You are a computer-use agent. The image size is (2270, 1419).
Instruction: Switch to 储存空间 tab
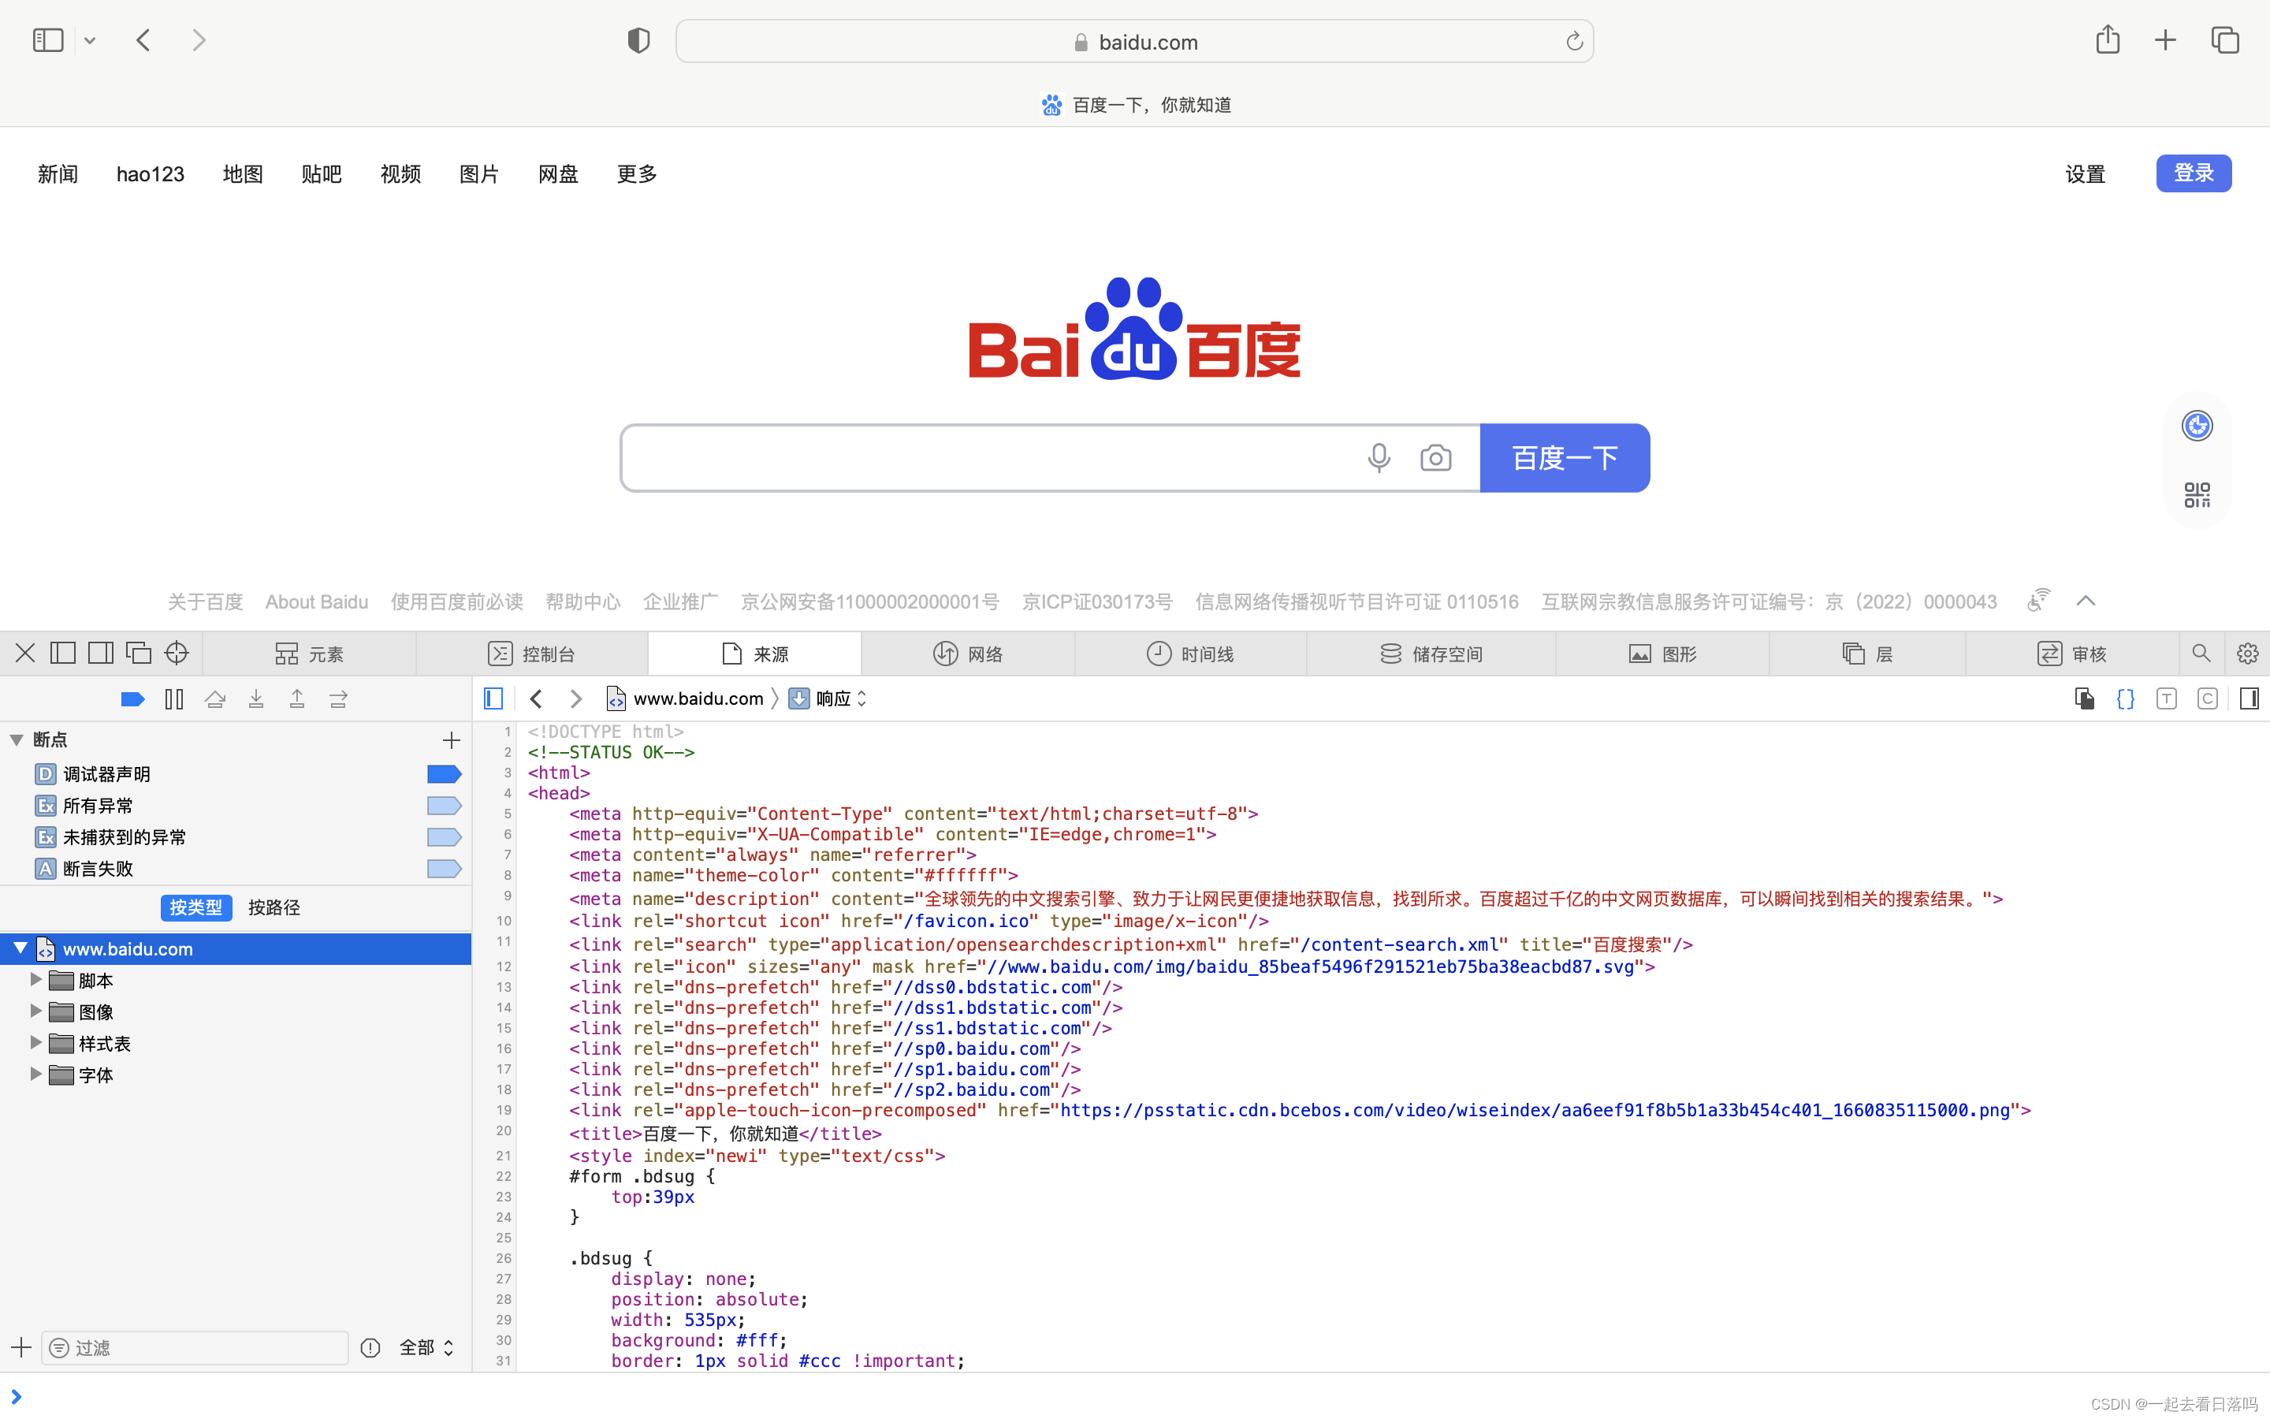(1431, 654)
